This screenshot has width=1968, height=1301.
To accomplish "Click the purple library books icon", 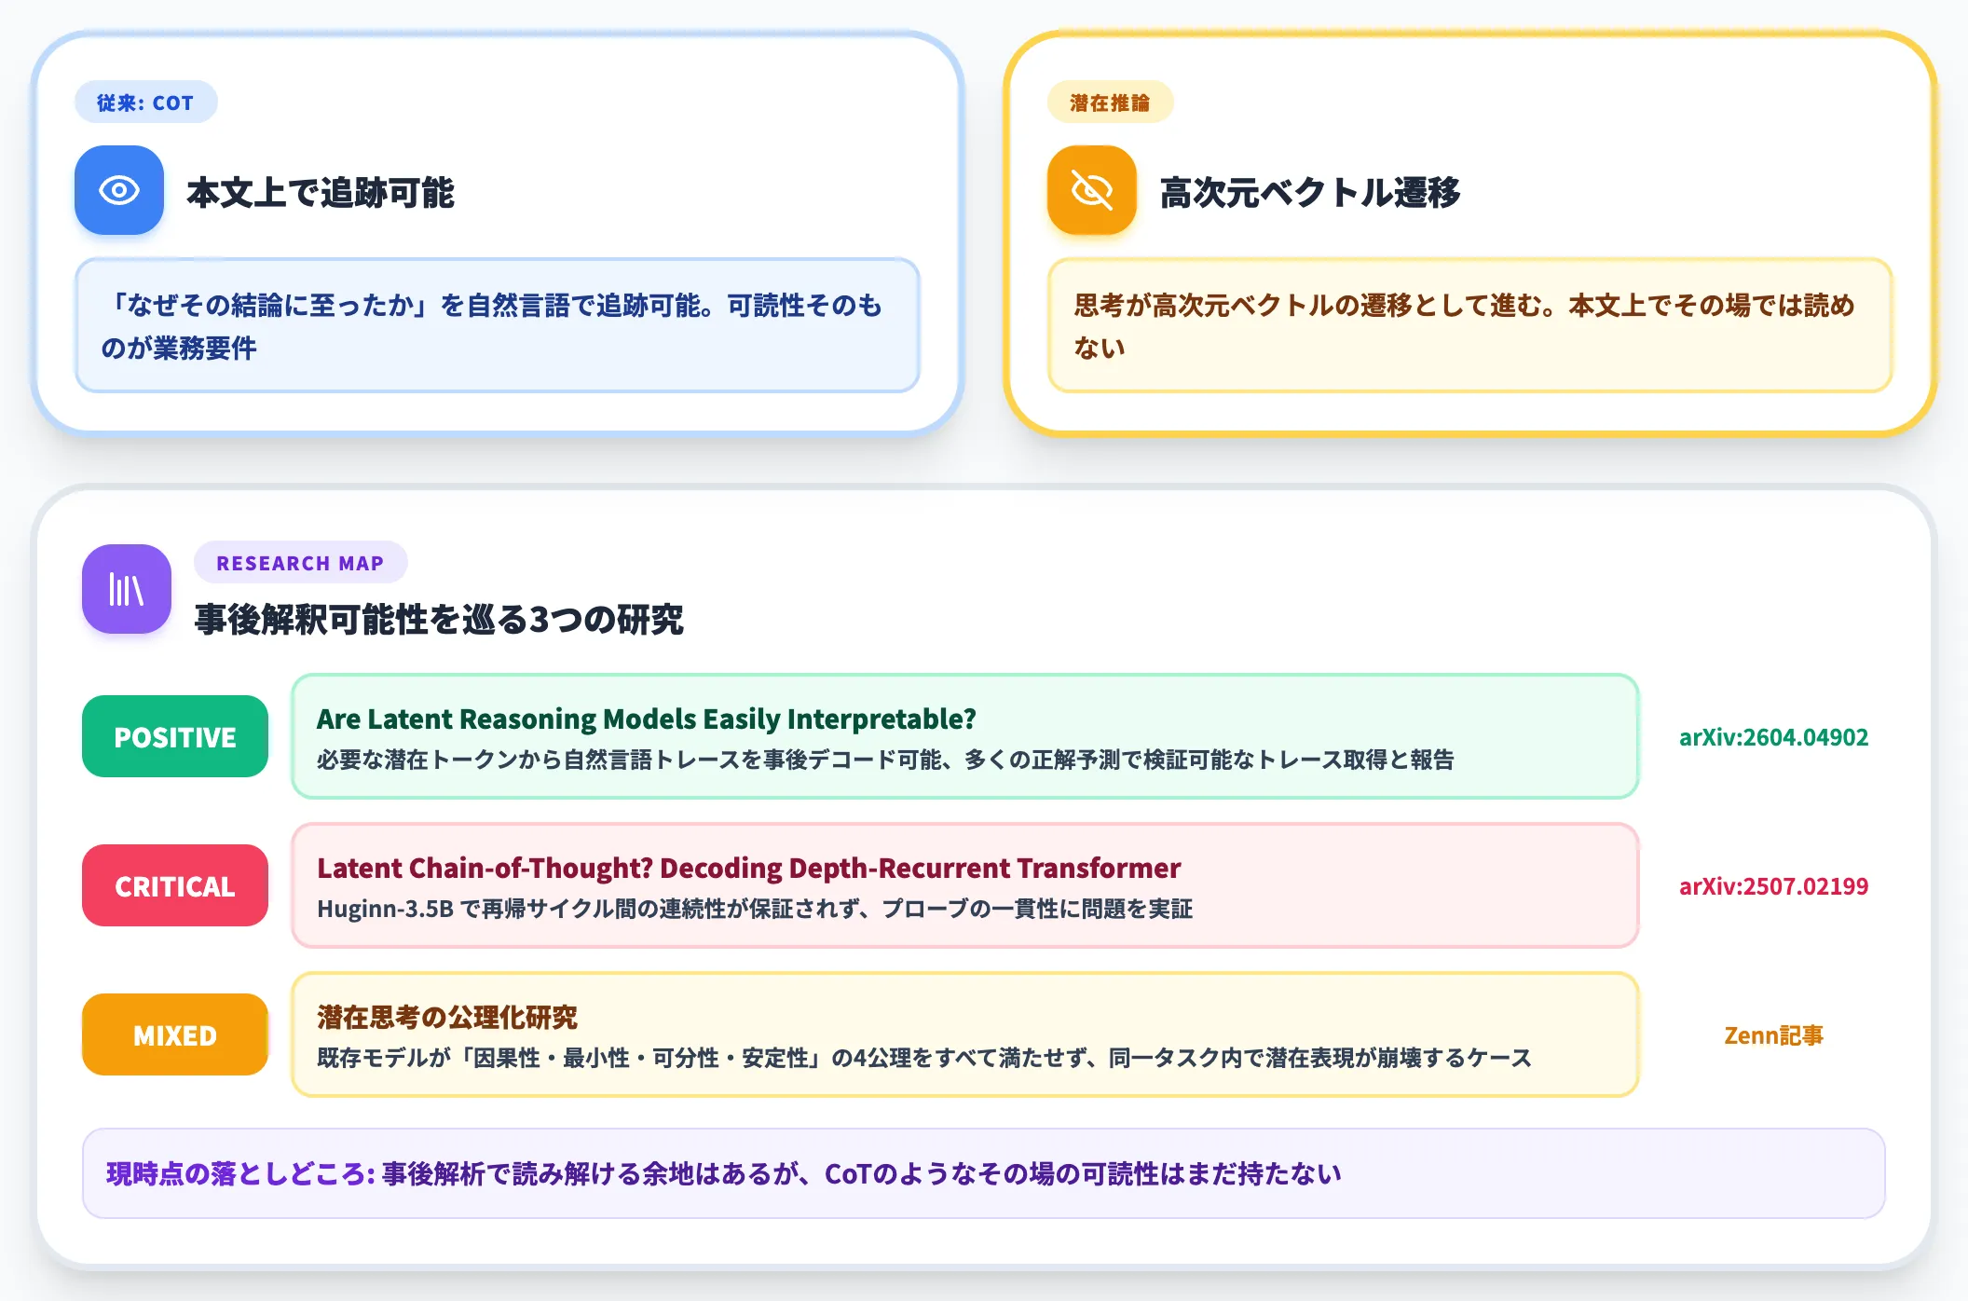I will (127, 589).
